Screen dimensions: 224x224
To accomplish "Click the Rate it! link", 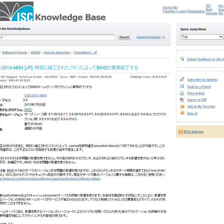I will pyautogui.click(x=192, y=113).
